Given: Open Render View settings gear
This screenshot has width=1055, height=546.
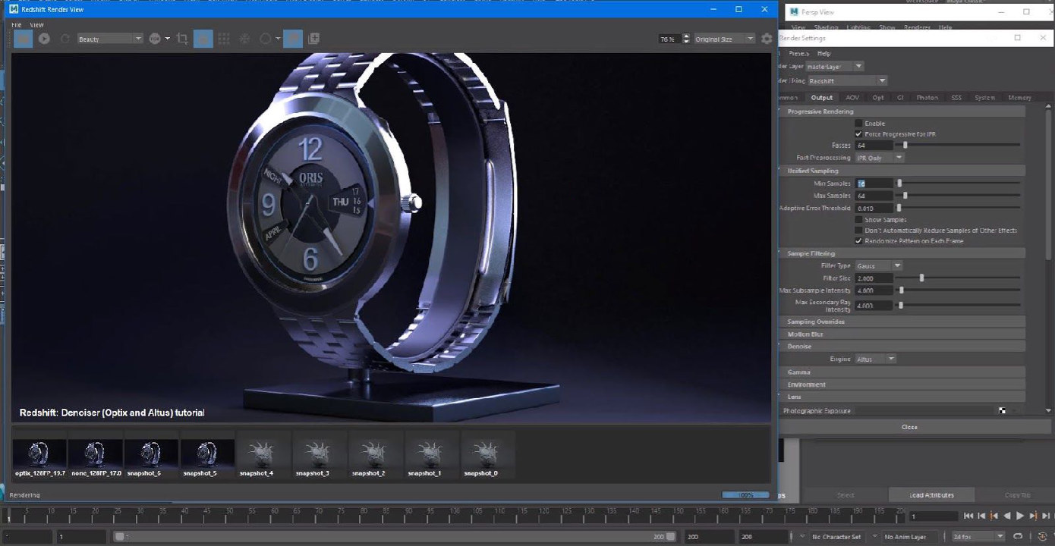Looking at the screenshot, I should click(x=767, y=39).
